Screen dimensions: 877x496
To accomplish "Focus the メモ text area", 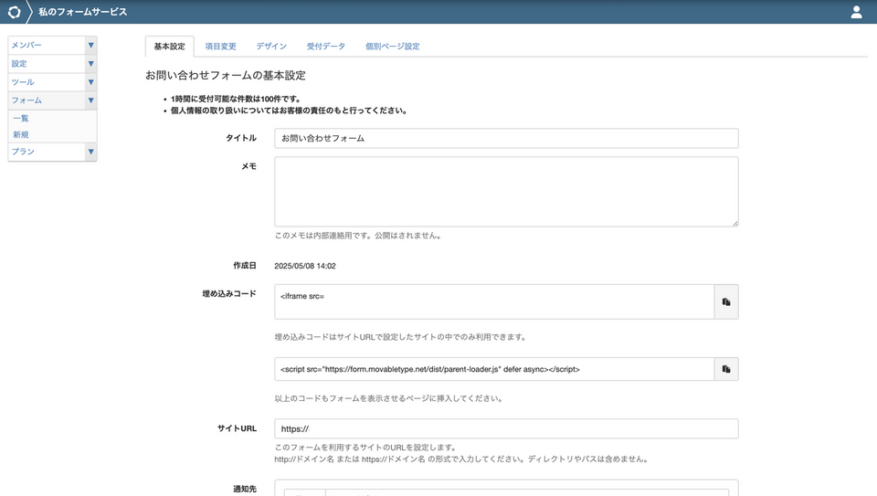I will 506,192.
